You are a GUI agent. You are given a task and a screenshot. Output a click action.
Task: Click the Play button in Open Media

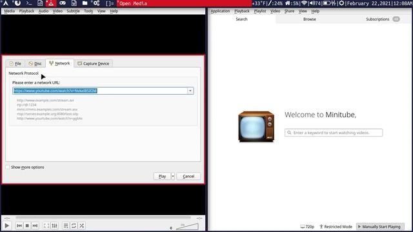pyautogui.click(x=162, y=176)
